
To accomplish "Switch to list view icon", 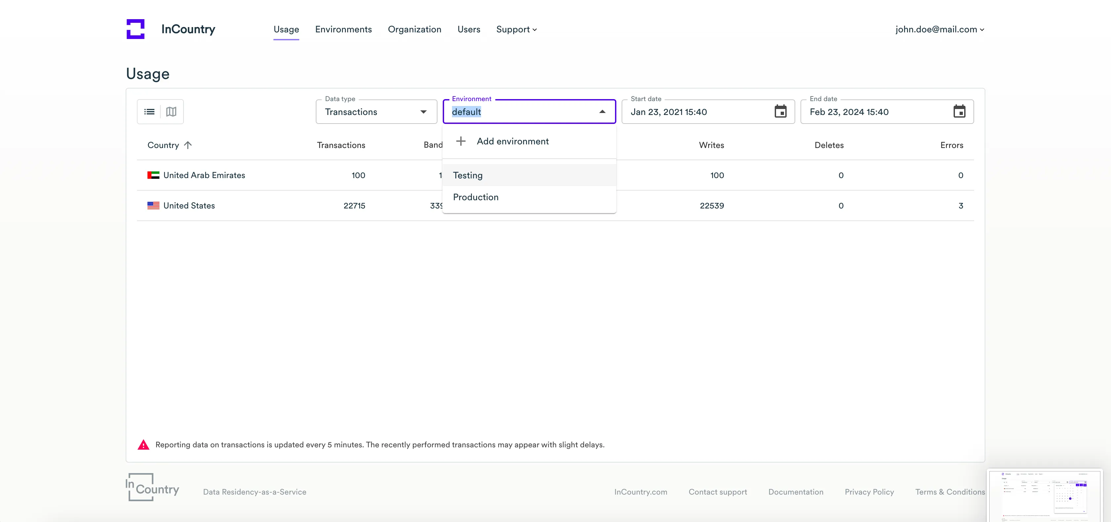I will (149, 112).
